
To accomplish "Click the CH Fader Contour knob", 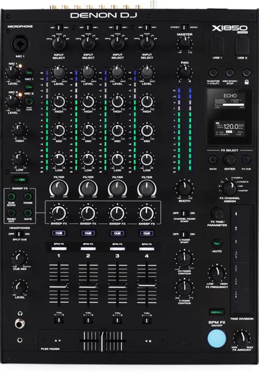I will pyautogui.click(x=184, y=259).
